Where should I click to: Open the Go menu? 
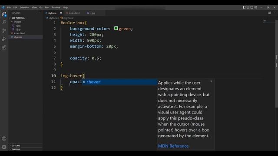pyautogui.click(x=41, y=7)
